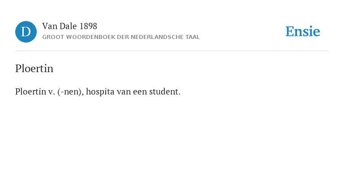Click the large Ploertin heading
Image resolution: width=344 pixels, height=172 pixels.
tap(34, 69)
